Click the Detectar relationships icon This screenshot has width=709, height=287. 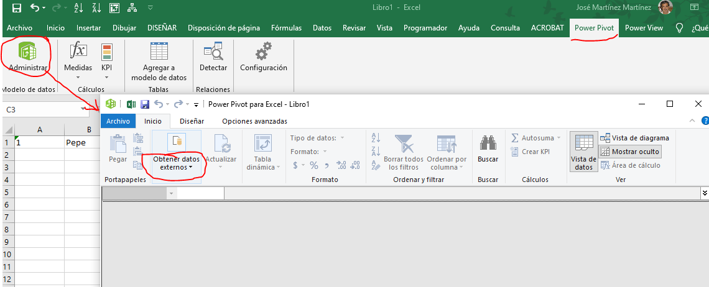213,51
